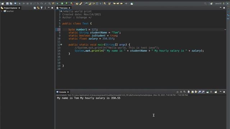Click 'isStudent' on line 9
Screen dimensions: 230x129
click(98, 36)
